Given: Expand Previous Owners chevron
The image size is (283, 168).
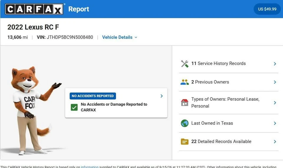Looking at the screenshot, I should point(275,82).
